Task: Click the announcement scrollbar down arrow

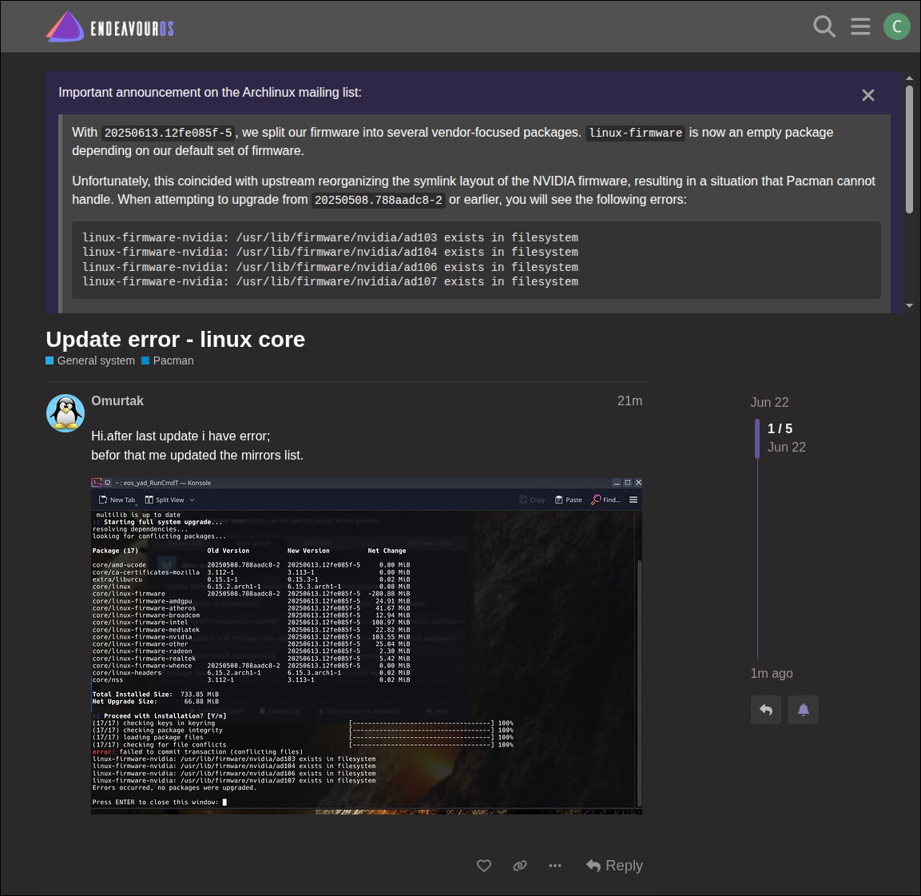Action: [909, 305]
